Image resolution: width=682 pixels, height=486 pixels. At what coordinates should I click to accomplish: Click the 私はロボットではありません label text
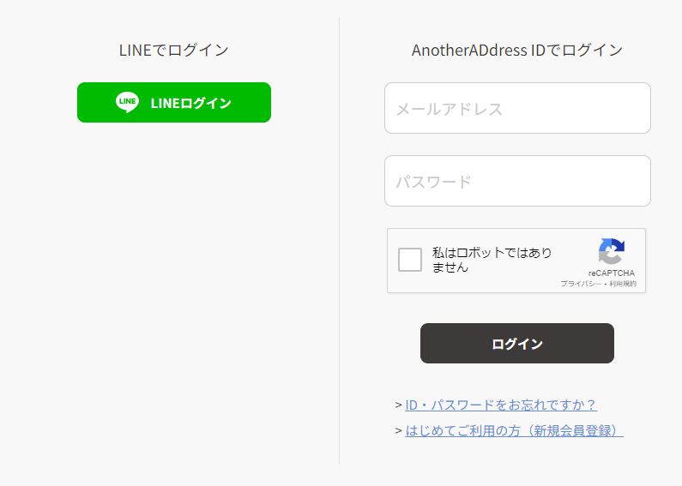click(492, 260)
